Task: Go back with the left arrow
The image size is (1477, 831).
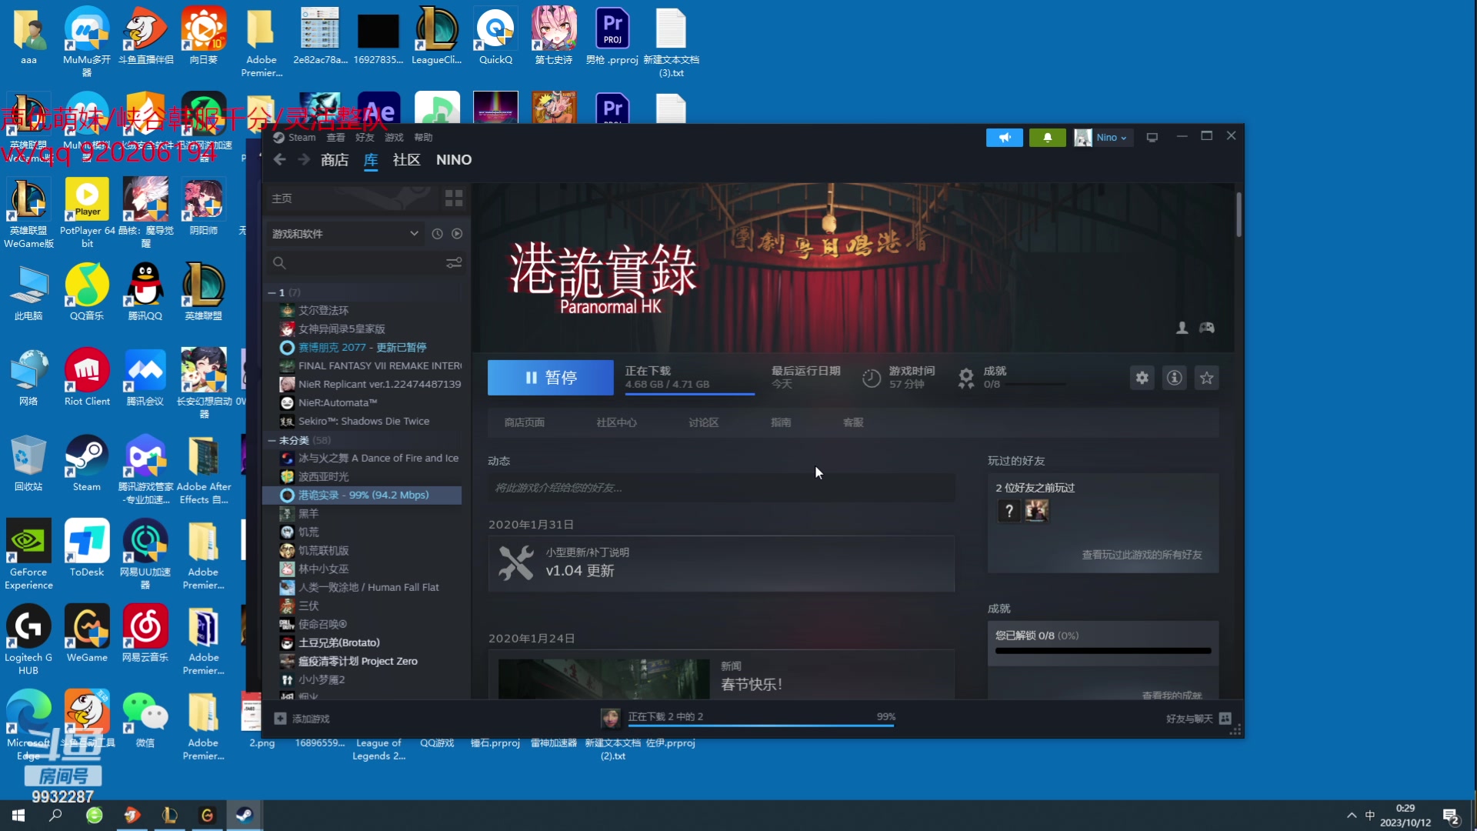Action: click(x=280, y=159)
